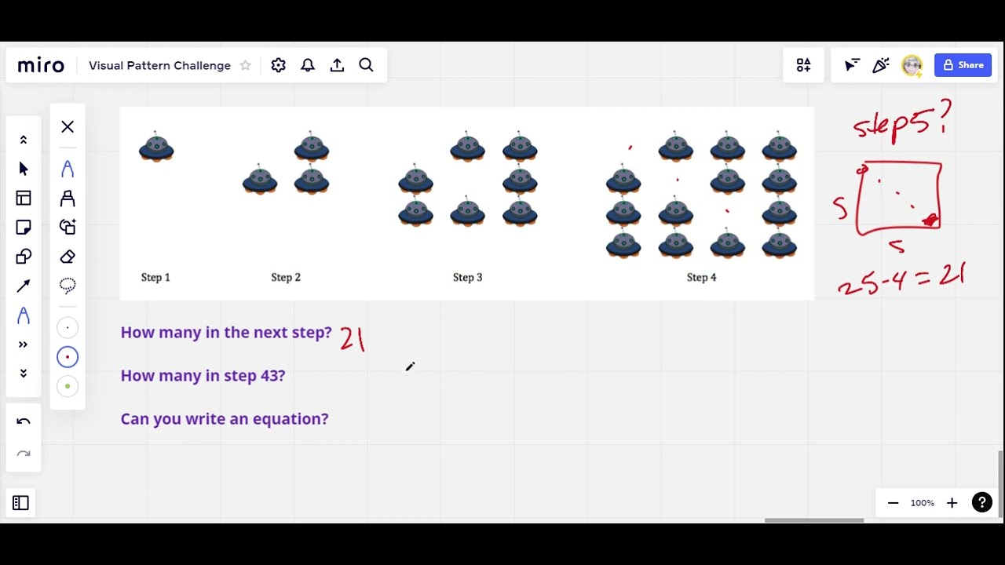Open the frames panel icon
Viewport: 1005px width, 565px height.
coord(20,503)
